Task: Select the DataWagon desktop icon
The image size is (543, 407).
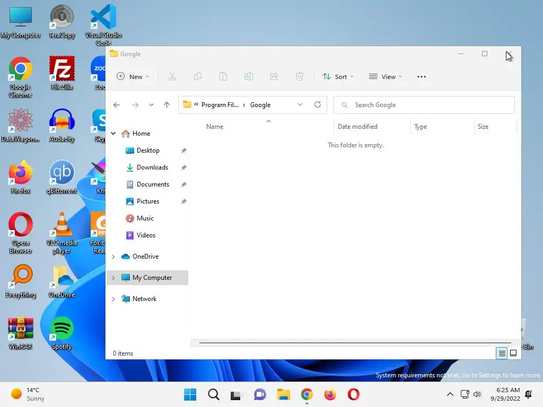Action: pos(21,125)
